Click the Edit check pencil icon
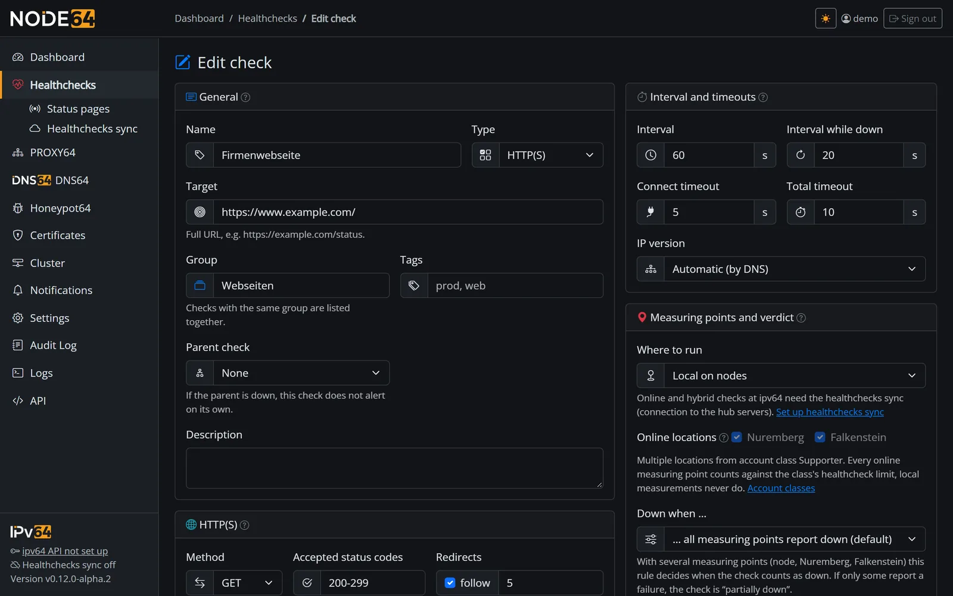Viewport: 953px width, 596px height. (x=183, y=62)
